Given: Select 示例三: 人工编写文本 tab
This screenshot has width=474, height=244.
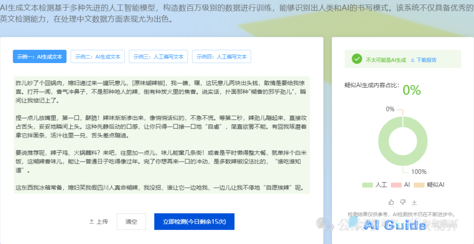Looking at the screenshot, I should (158, 57).
